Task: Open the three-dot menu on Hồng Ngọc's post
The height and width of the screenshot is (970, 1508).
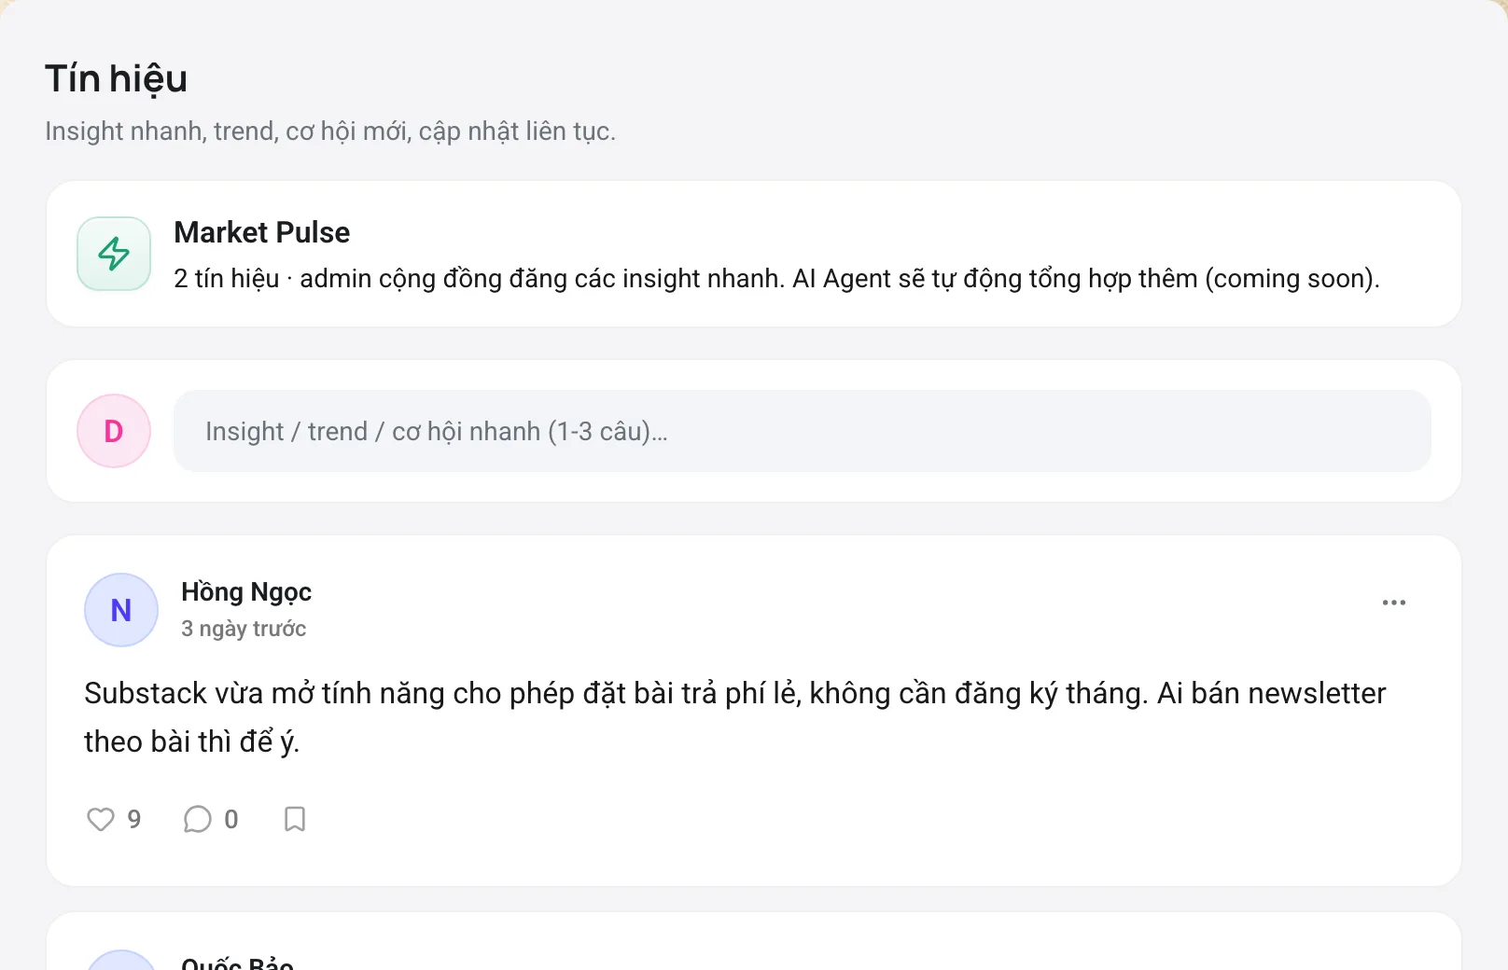Action: (x=1394, y=603)
